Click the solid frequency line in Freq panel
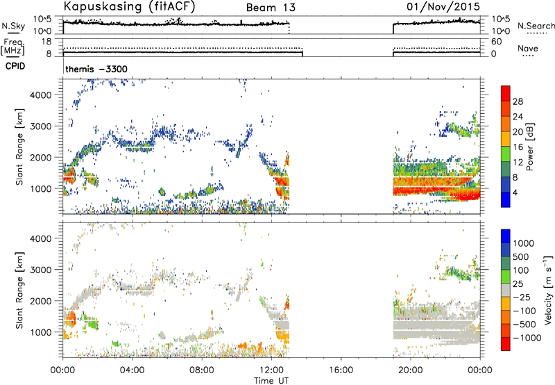Viewport: 555px width, 385px height. pyautogui.click(x=182, y=52)
